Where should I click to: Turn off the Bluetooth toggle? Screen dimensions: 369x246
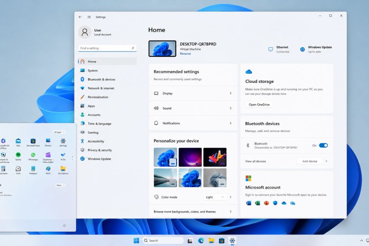tap(323, 145)
